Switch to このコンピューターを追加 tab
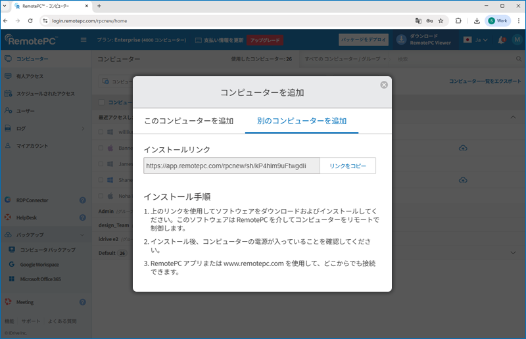The image size is (526, 339). (x=189, y=121)
